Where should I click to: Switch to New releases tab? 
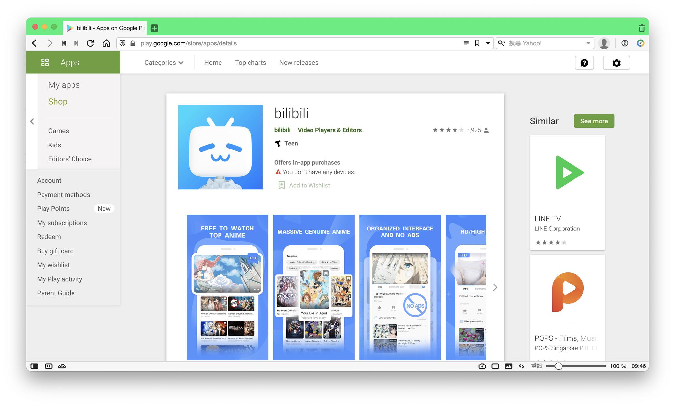[x=299, y=63]
